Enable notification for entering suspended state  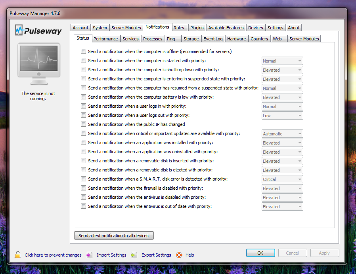(84, 78)
